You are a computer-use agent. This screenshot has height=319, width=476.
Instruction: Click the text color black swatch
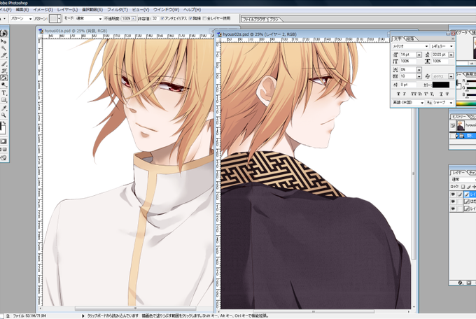pos(441,85)
